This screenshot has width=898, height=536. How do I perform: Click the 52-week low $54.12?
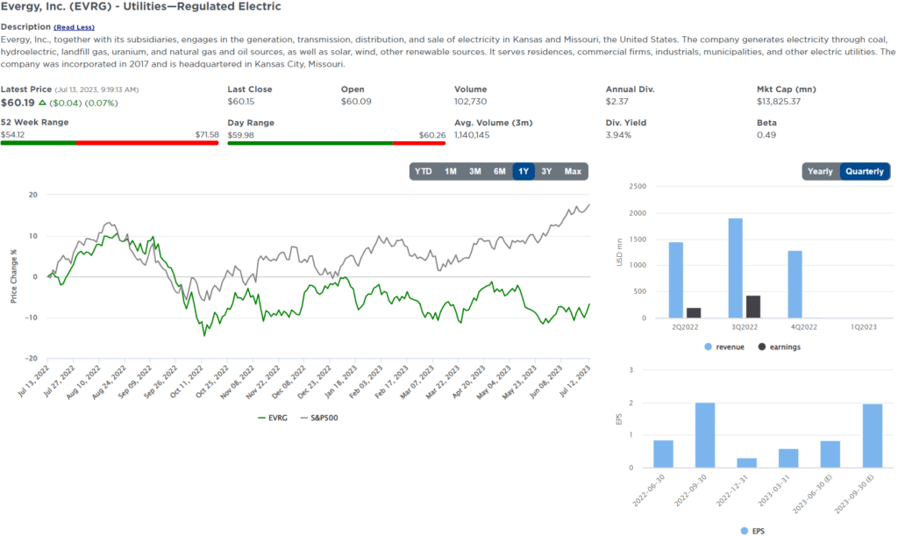pos(12,134)
